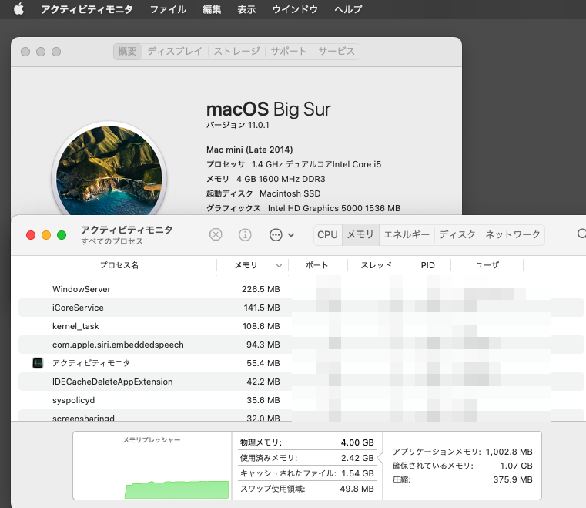Switch to ストレージ tab in About This Mac
This screenshot has height=508, width=586.
pos(236,51)
